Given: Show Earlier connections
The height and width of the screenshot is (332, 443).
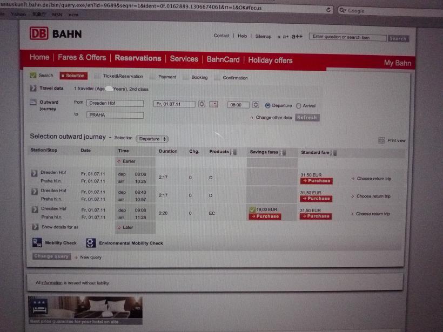Looking at the screenshot, I should click(x=126, y=161).
